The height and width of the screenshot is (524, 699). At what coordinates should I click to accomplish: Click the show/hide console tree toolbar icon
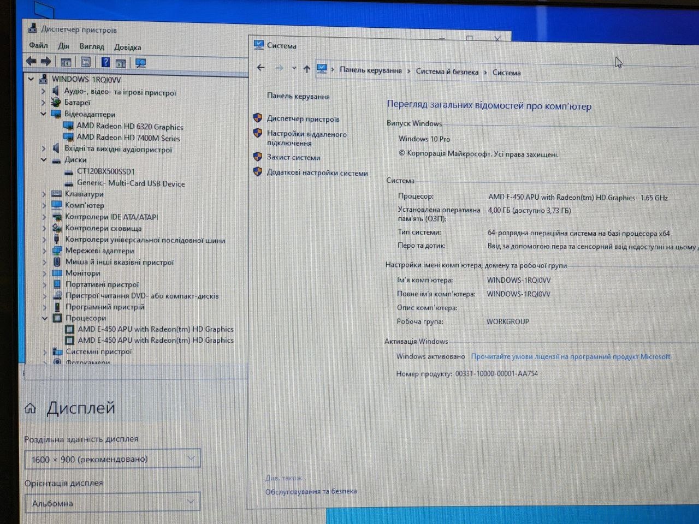(66, 62)
